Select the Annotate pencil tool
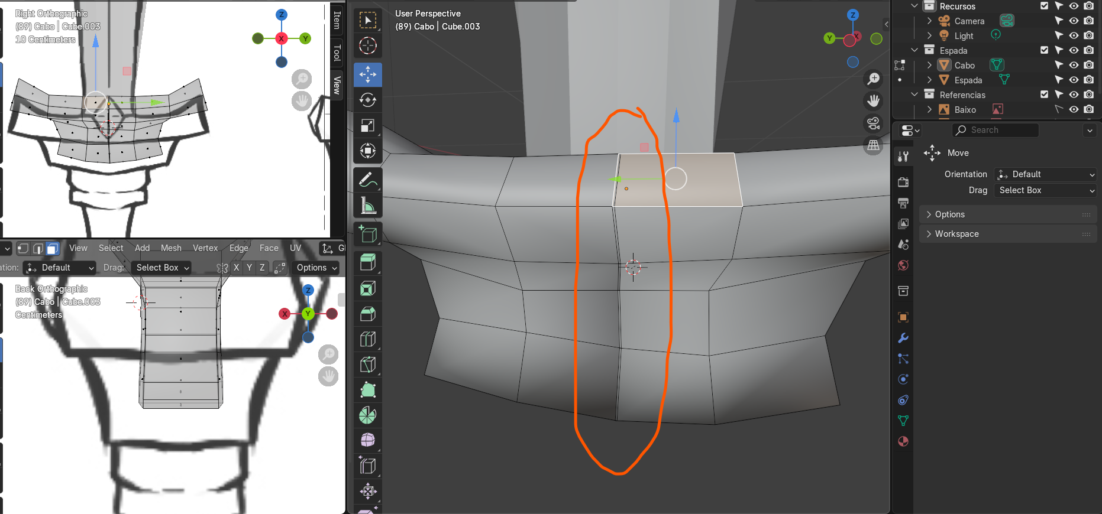The width and height of the screenshot is (1102, 514). pos(368,180)
